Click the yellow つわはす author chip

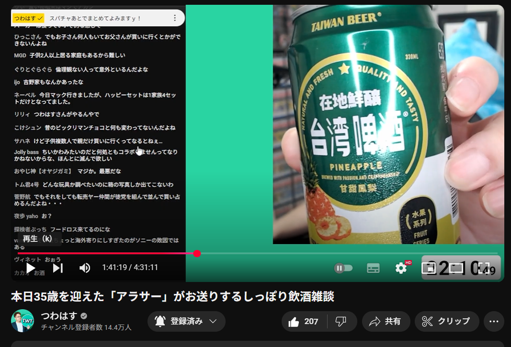(28, 18)
